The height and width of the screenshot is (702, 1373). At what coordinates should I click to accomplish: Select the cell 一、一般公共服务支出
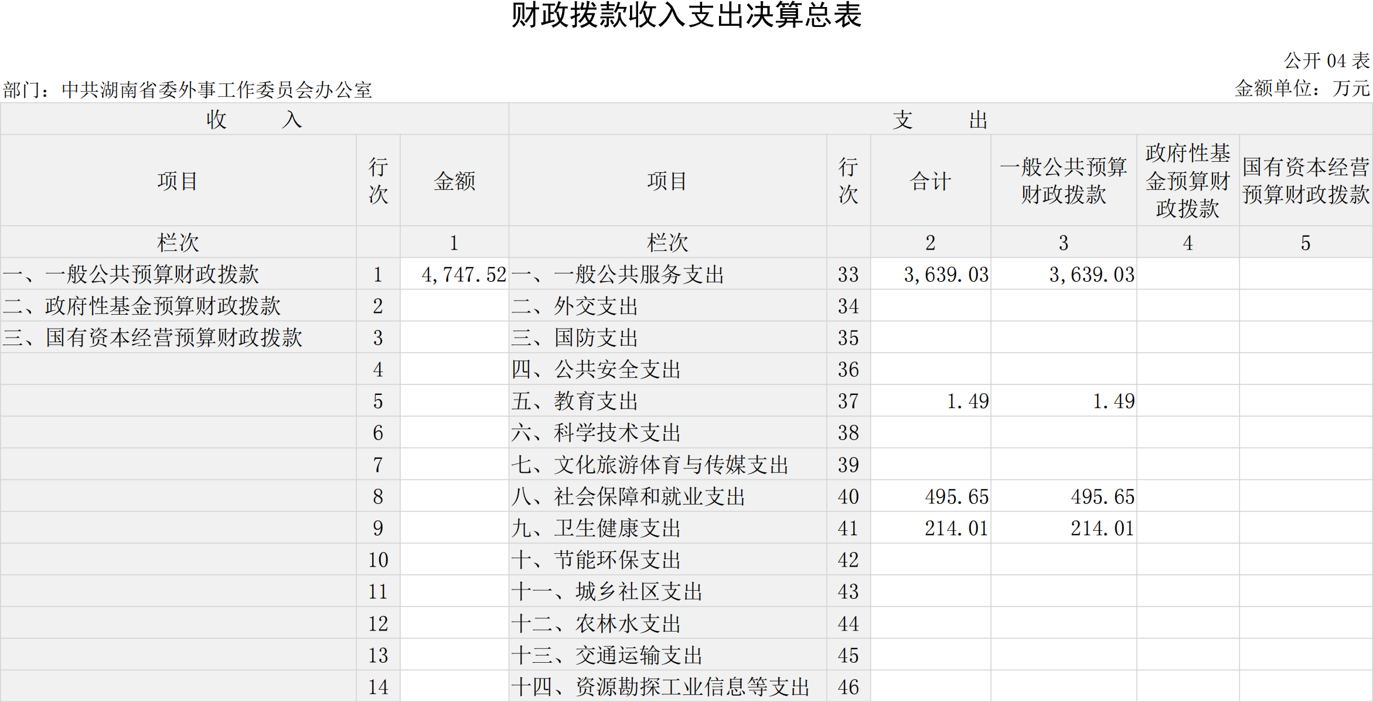667,274
